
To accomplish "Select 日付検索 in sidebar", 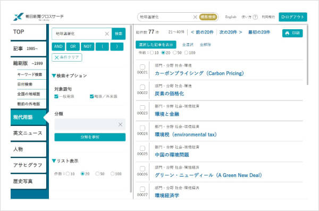I will point(25,84).
